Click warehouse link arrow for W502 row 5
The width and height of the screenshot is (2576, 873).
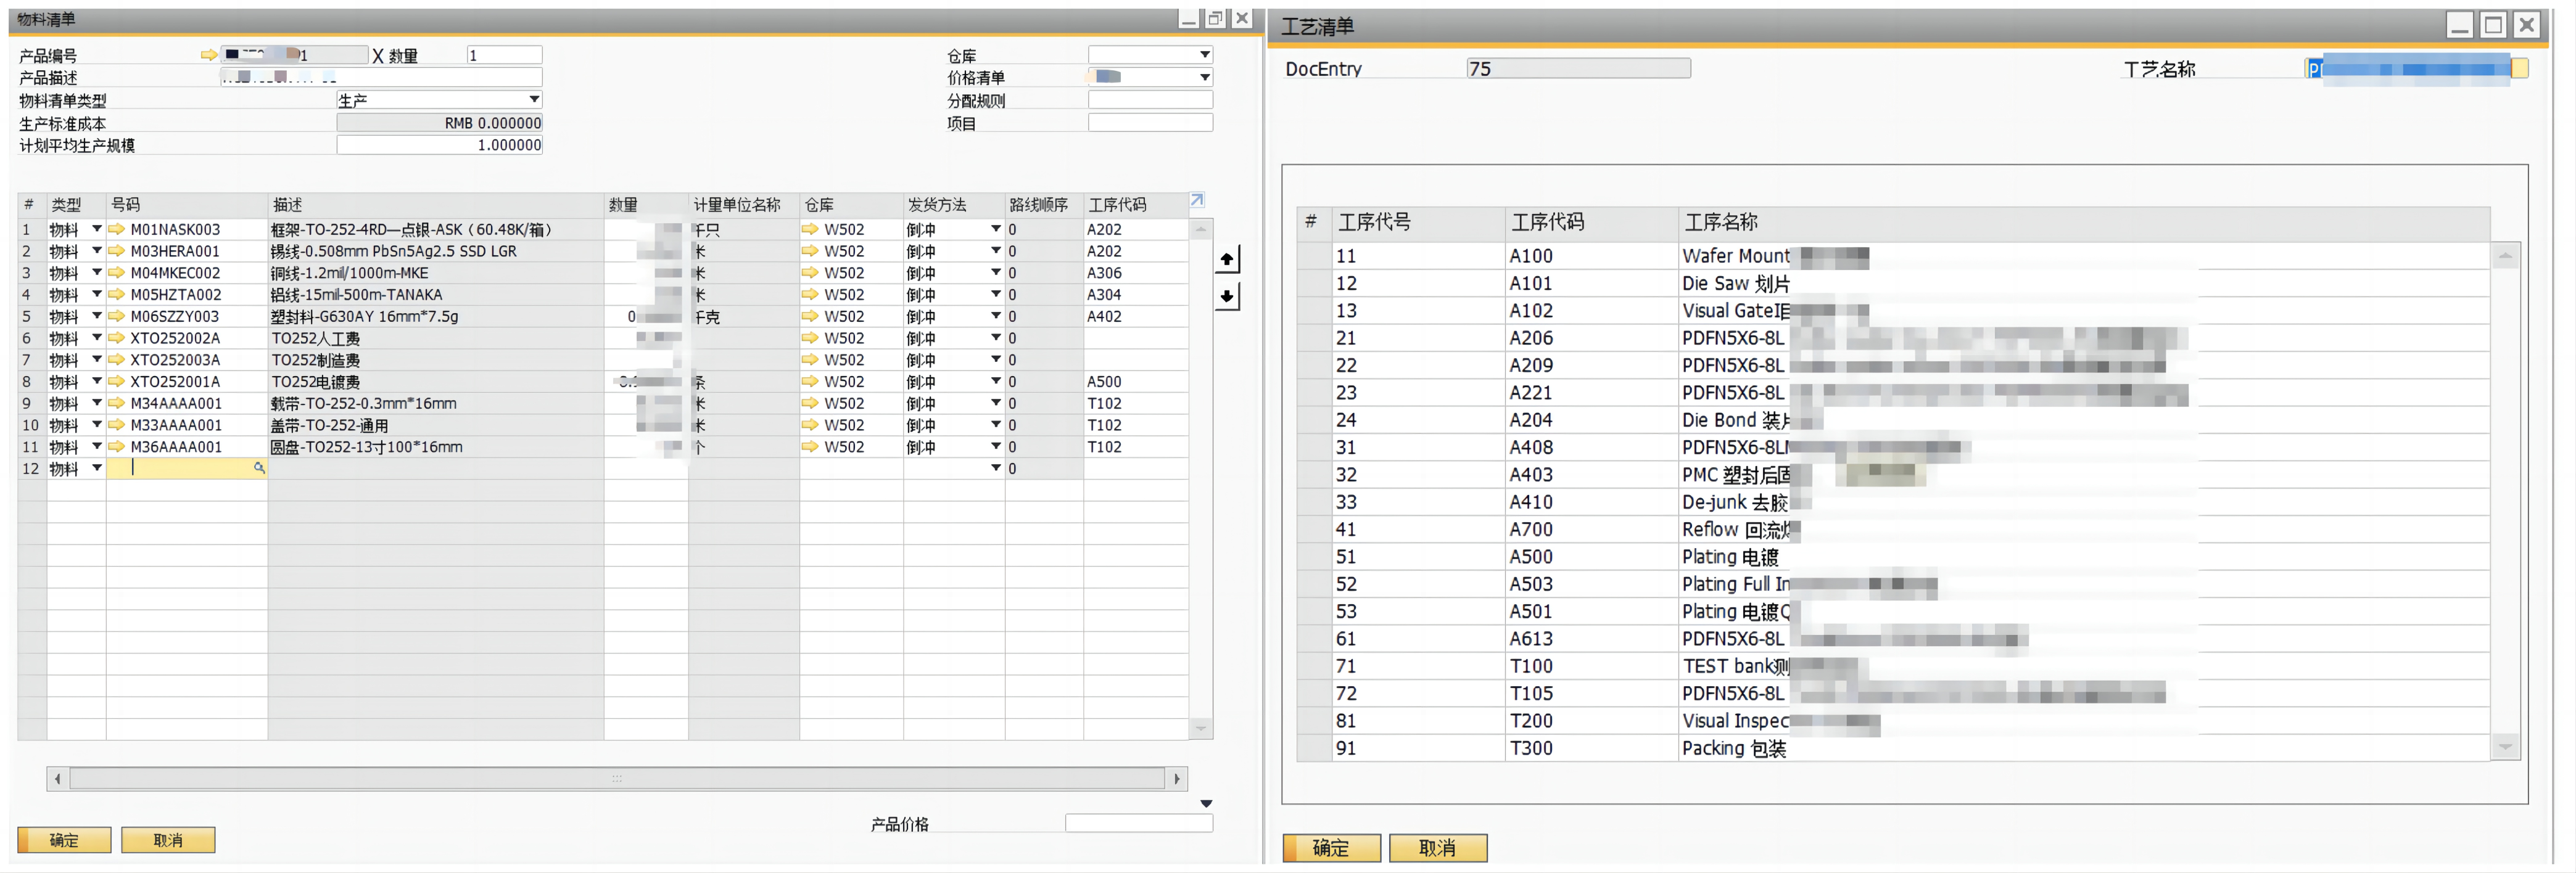click(x=809, y=316)
